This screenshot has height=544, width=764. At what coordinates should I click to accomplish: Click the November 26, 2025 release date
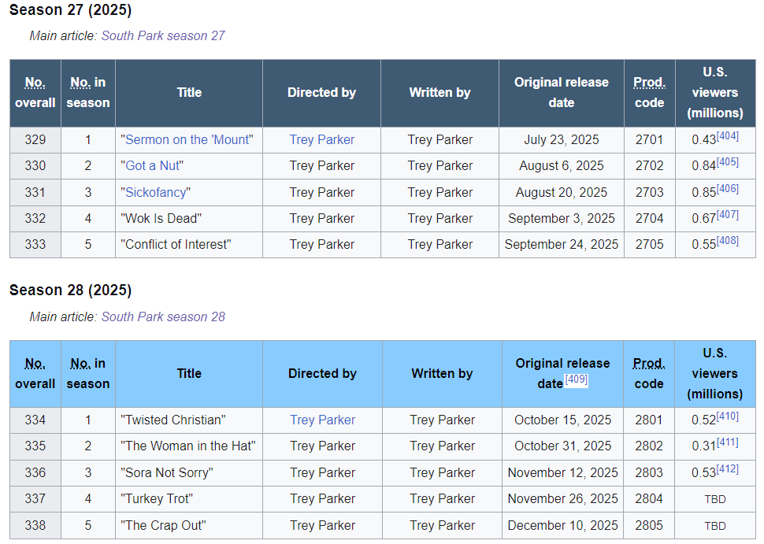click(x=563, y=499)
